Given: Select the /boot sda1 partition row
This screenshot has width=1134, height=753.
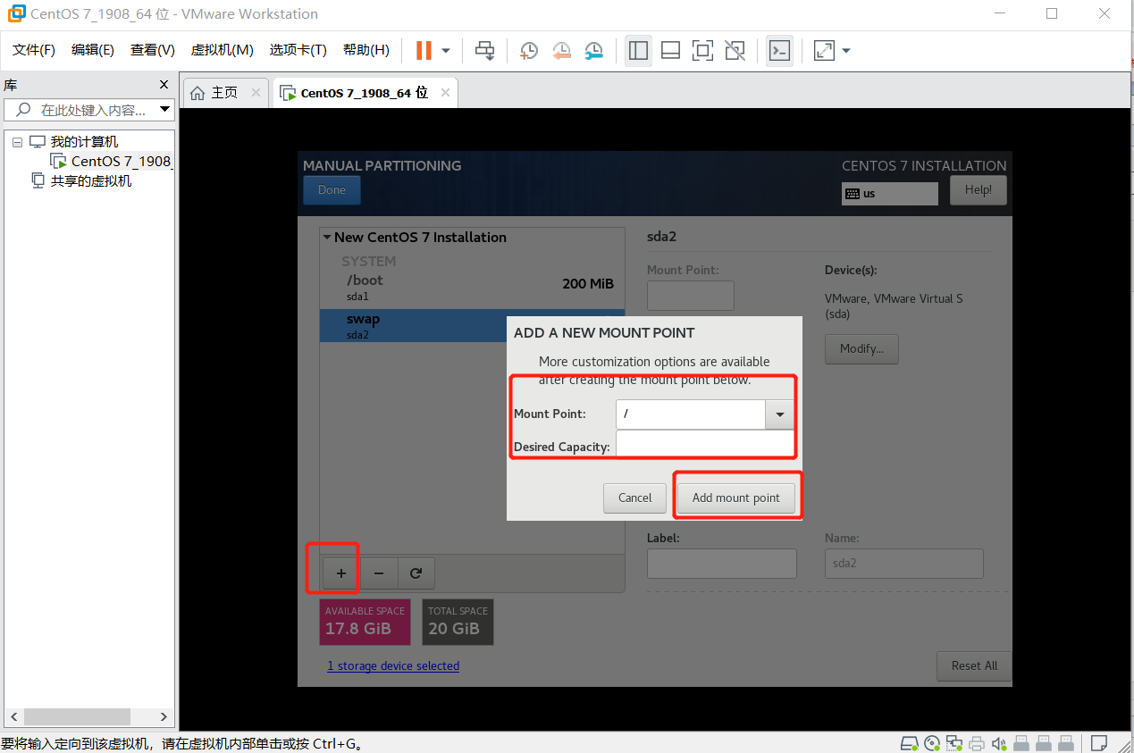Looking at the screenshot, I should [x=472, y=287].
